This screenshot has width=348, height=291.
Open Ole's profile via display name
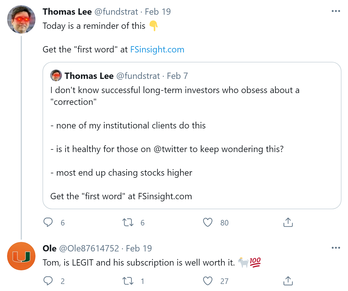click(50, 248)
